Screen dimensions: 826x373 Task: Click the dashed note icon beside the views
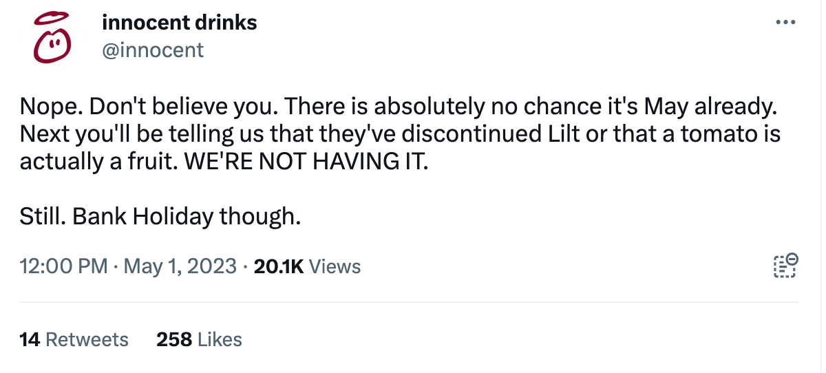[785, 266]
